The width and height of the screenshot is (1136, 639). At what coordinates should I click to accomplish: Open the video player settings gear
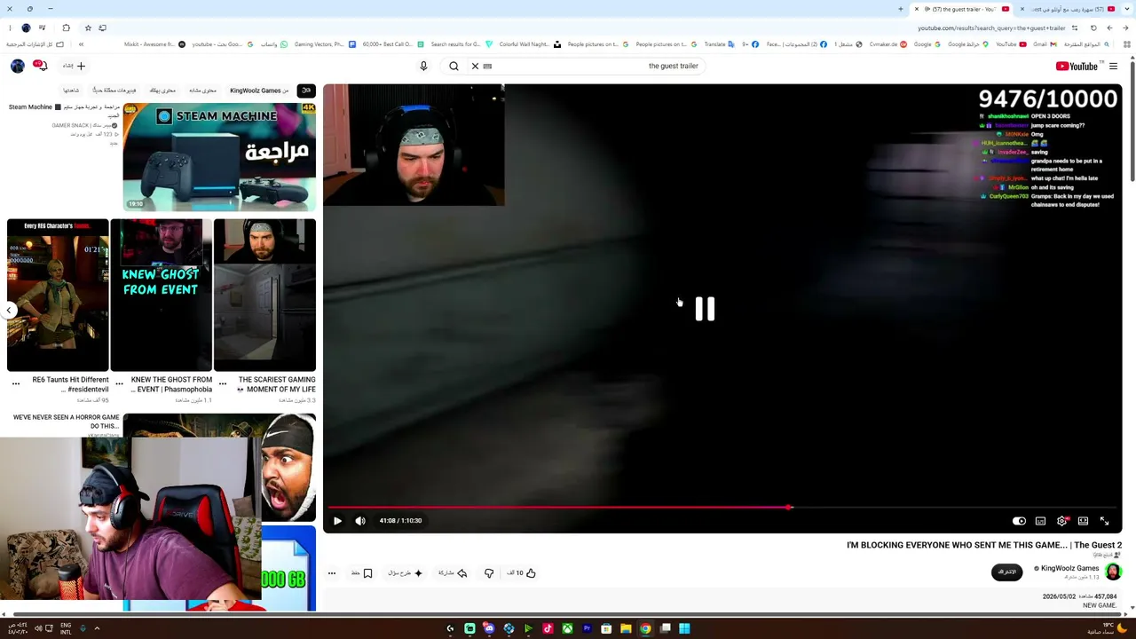1061,521
